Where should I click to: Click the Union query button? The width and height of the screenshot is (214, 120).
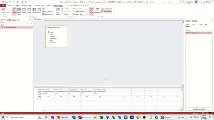[45, 9]
